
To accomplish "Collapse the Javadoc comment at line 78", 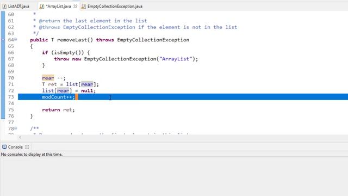I will [x=16, y=128].
